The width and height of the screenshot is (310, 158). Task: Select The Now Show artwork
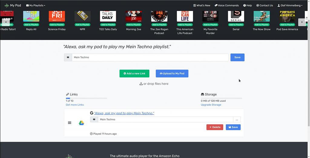point(262,16)
